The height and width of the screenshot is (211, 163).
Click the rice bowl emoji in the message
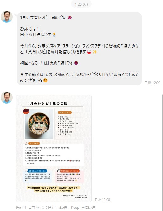click(x=89, y=52)
